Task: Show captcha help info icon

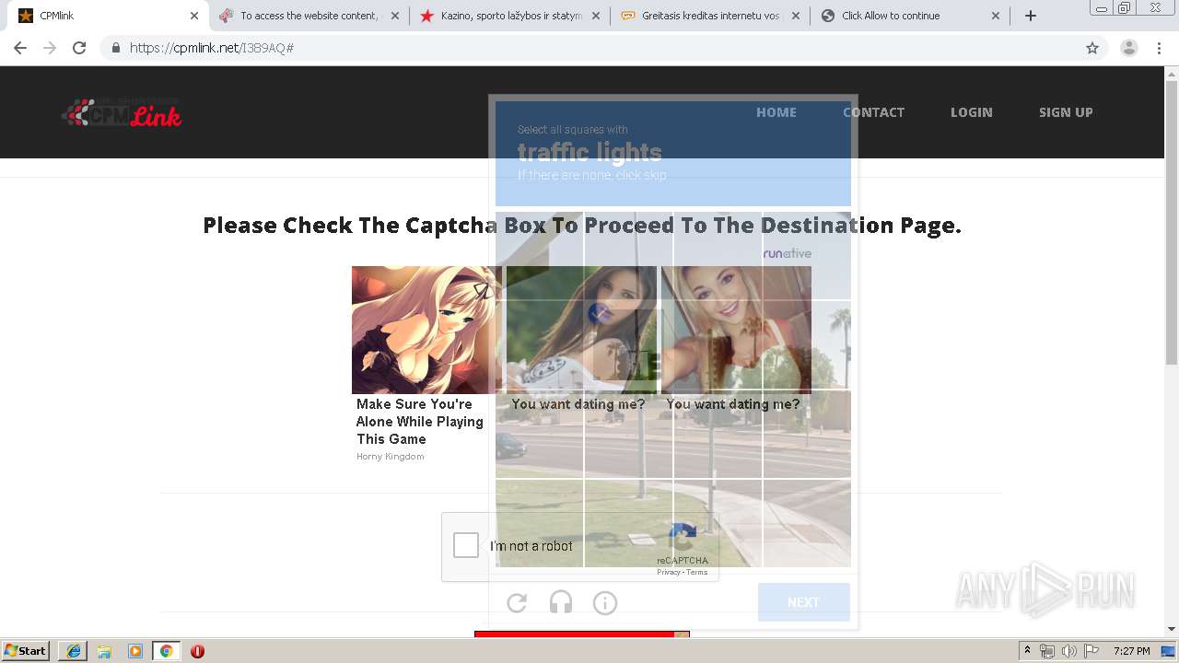Action: pyautogui.click(x=605, y=603)
